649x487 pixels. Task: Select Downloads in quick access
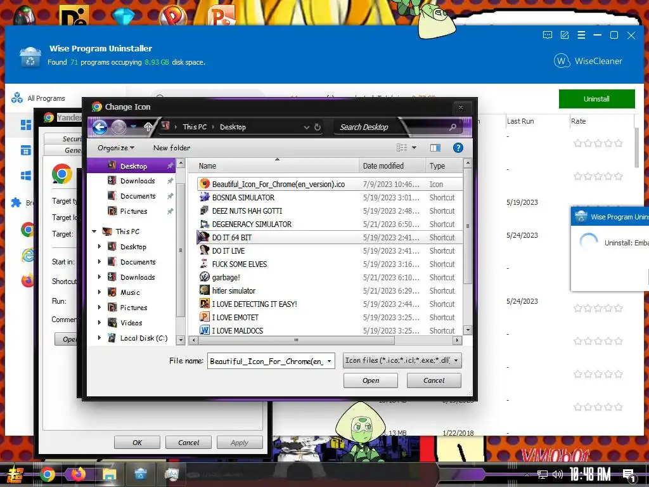click(138, 181)
